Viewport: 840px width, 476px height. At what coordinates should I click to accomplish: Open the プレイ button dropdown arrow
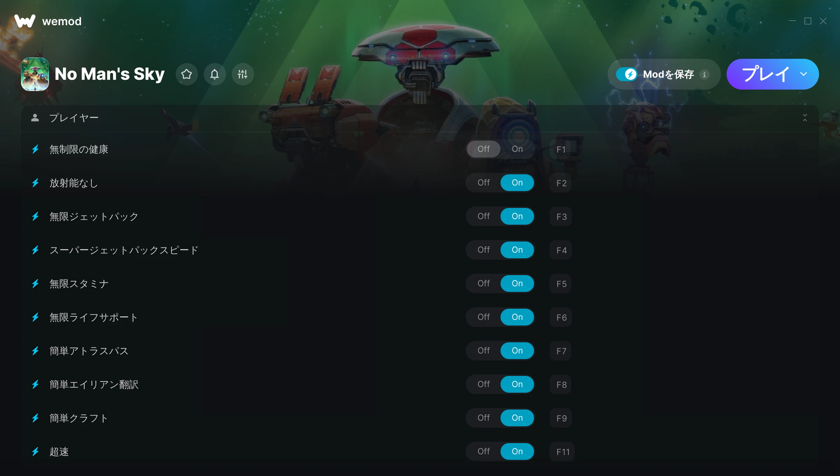[x=804, y=74]
